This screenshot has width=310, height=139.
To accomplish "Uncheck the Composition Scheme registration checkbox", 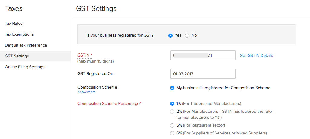I will [172, 88].
